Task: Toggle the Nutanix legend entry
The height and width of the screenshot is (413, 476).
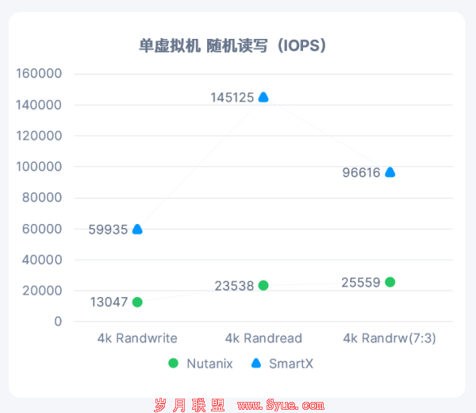Action: pyautogui.click(x=201, y=364)
